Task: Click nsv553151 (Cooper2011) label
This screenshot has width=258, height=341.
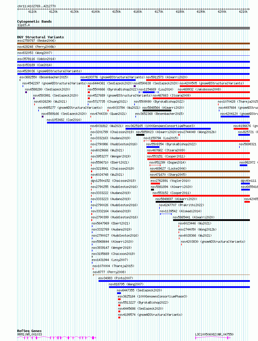Action: click(x=166, y=156)
